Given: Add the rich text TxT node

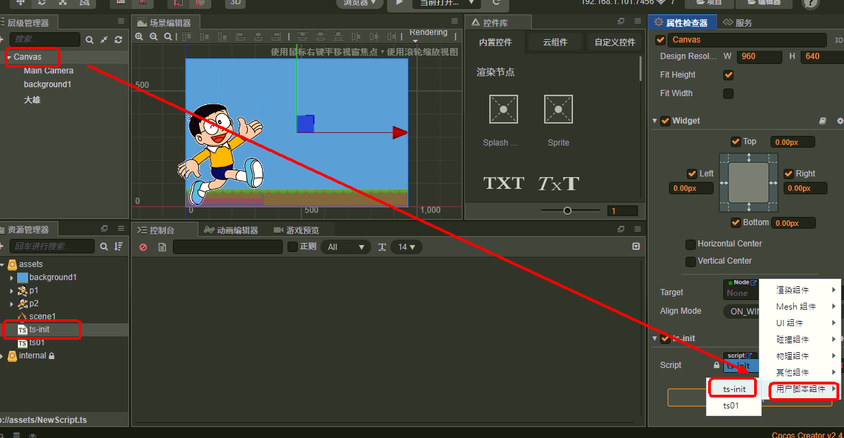Looking at the screenshot, I should [558, 183].
